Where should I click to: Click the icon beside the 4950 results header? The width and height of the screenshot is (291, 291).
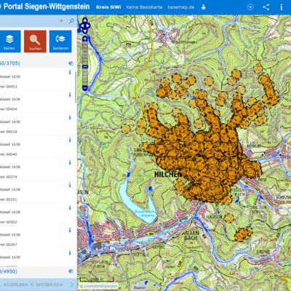(x=71, y=271)
